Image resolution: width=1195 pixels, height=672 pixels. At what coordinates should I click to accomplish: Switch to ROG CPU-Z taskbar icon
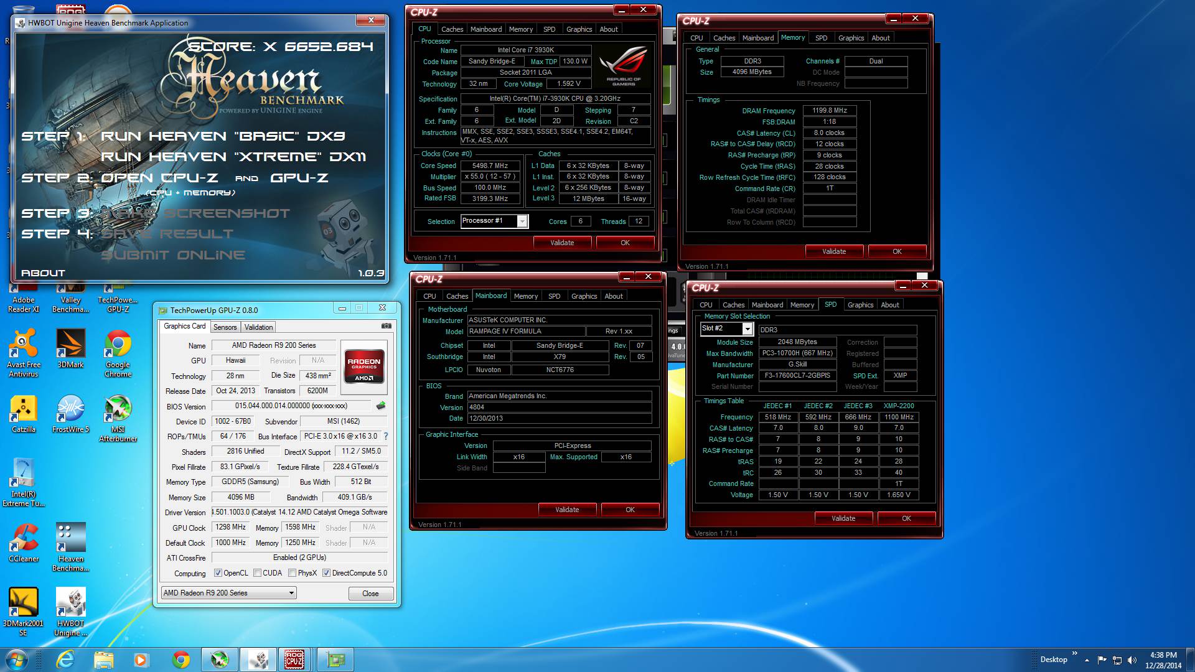tap(294, 660)
